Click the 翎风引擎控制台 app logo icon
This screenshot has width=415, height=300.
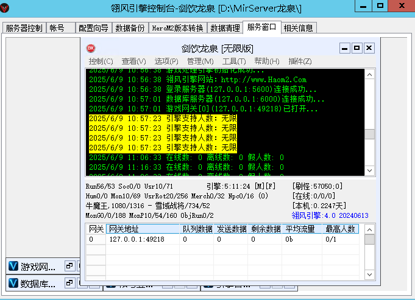[x=4, y=8]
